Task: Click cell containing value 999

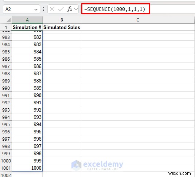Action: pos(27,161)
